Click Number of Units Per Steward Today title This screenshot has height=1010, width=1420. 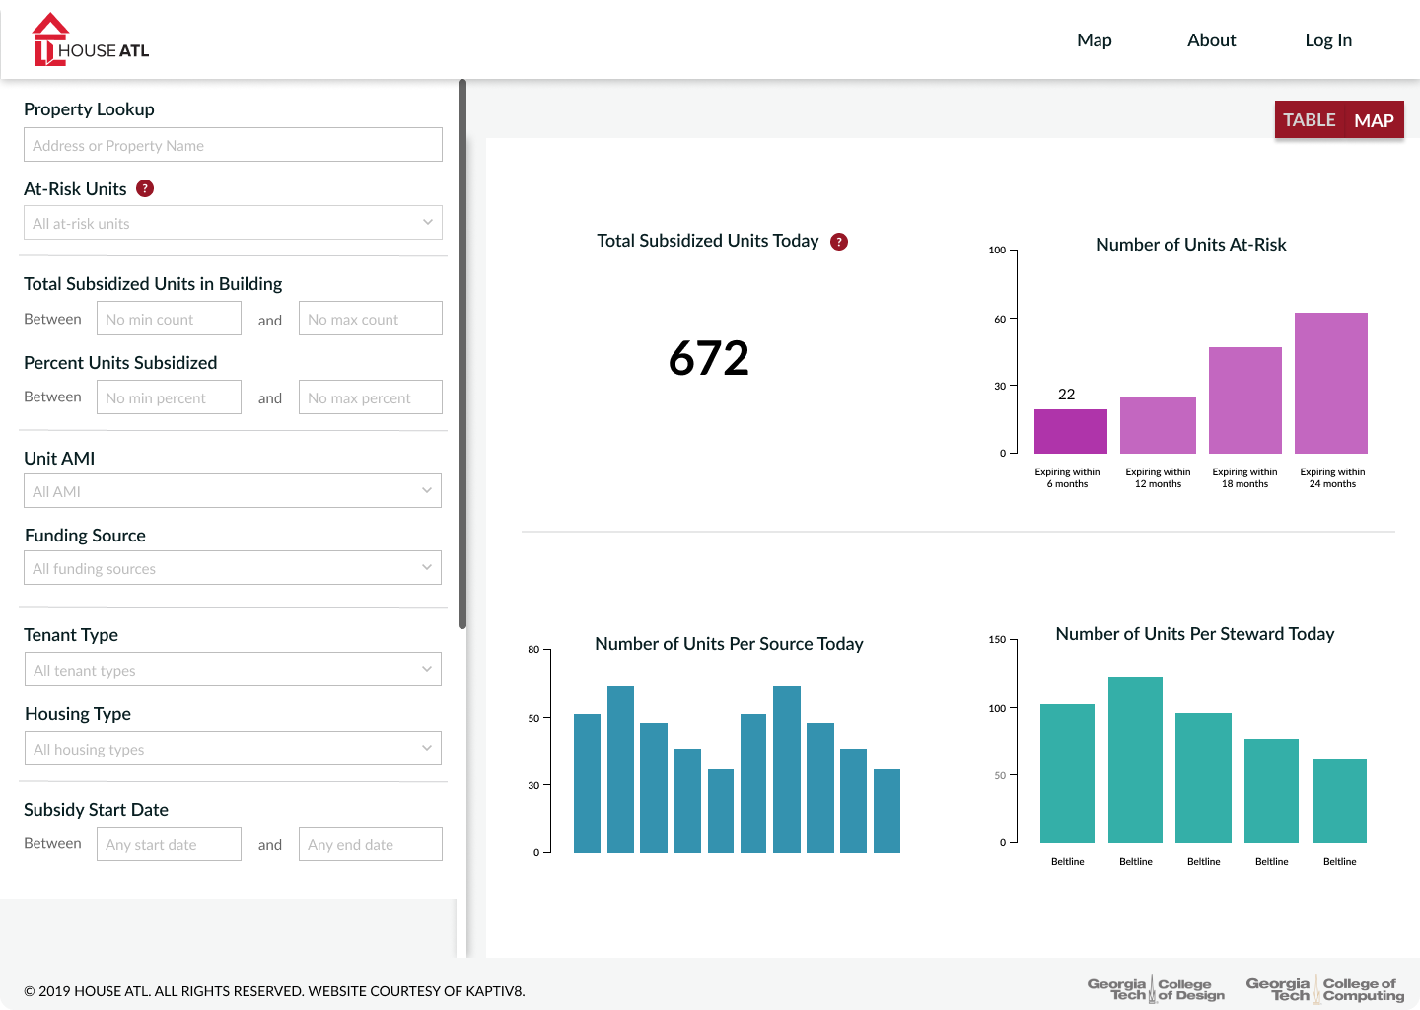1195,634
